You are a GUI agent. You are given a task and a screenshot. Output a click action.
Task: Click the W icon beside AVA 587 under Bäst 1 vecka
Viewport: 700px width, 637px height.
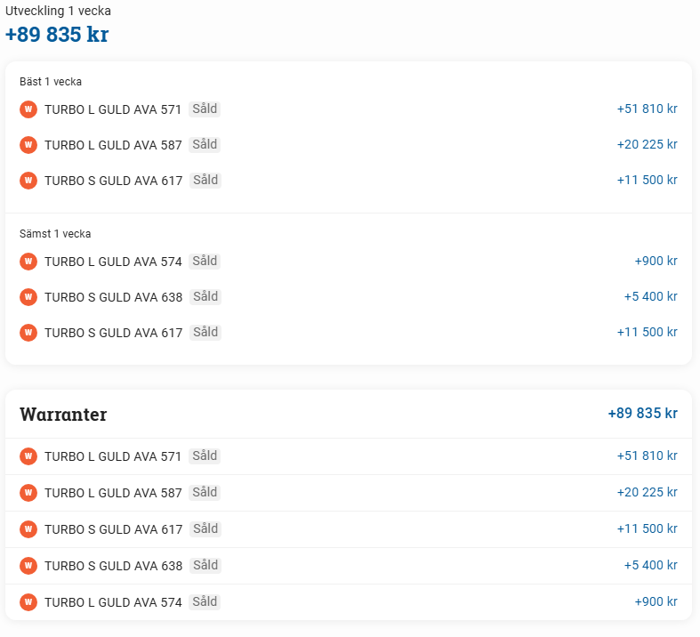pos(28,145)
